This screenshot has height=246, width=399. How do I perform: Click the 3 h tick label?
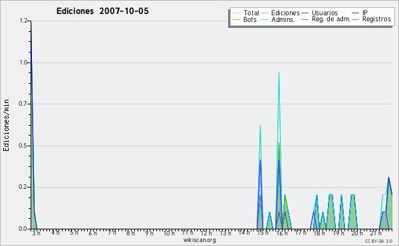tap(37, 233)
